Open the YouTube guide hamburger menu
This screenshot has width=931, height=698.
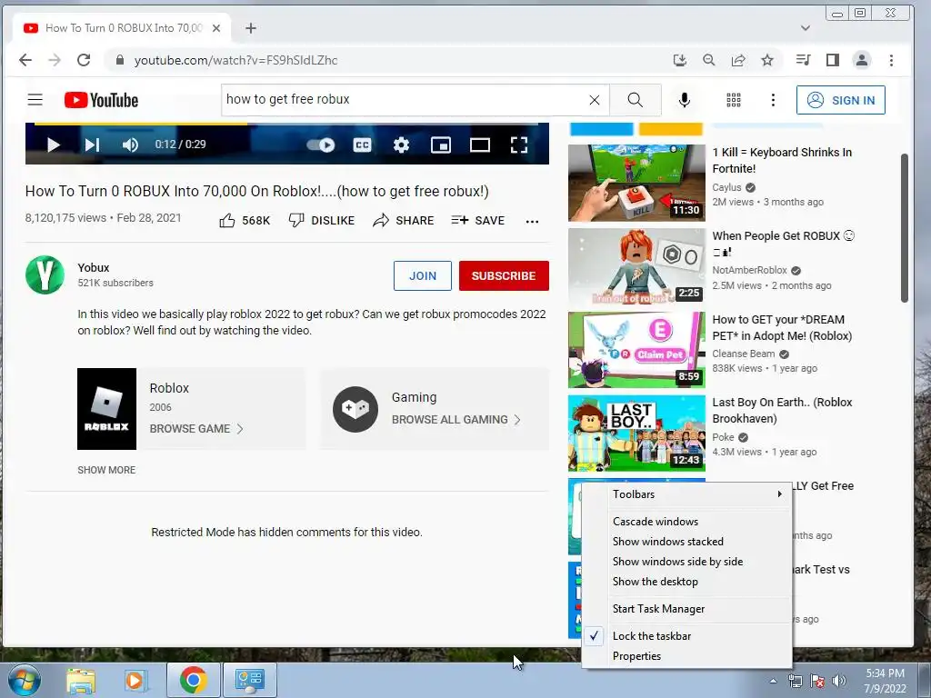tap(35, 100)
